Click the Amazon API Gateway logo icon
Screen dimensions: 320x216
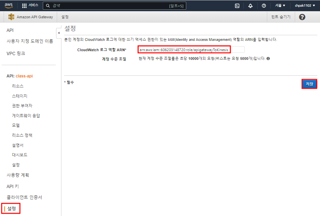pyautogui.click(x=11, y=17)
